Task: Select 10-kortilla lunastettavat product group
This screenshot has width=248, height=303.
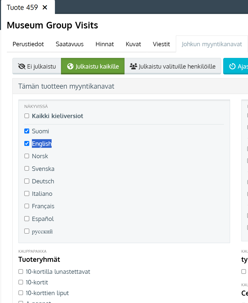Action: tap(21, 272)
